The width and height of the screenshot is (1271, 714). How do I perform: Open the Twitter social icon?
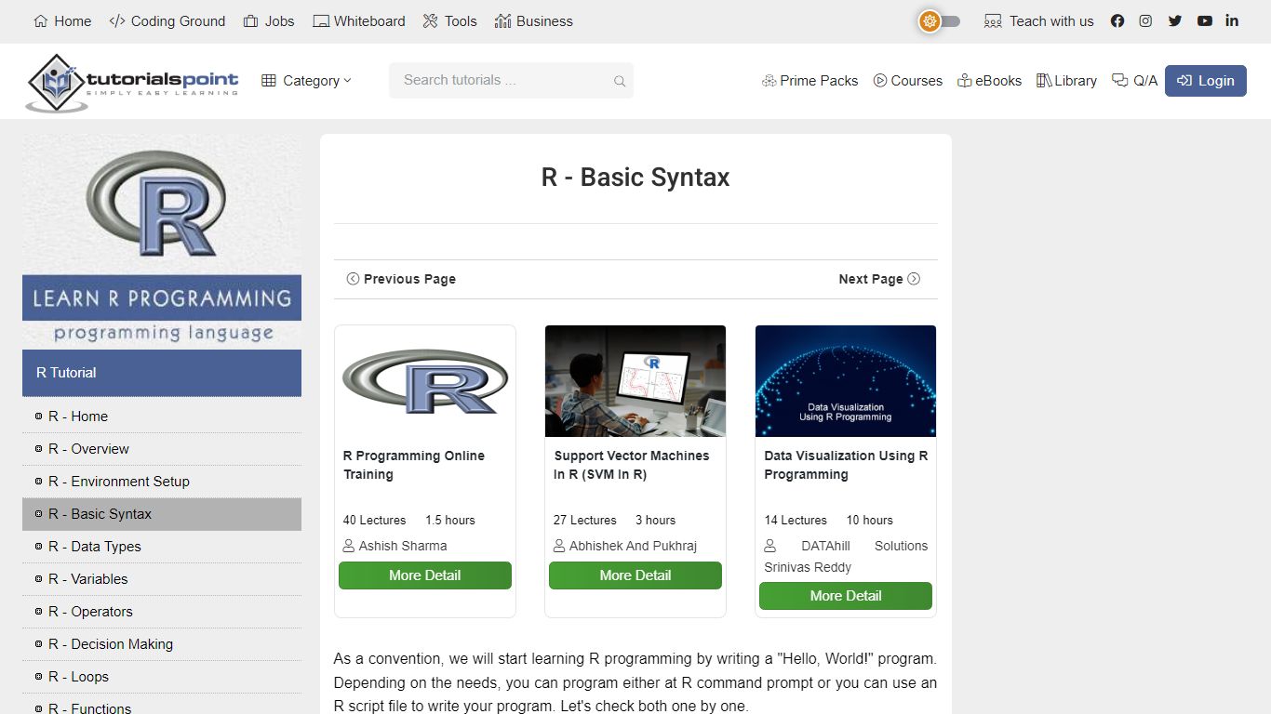(x=1175, y=20)
